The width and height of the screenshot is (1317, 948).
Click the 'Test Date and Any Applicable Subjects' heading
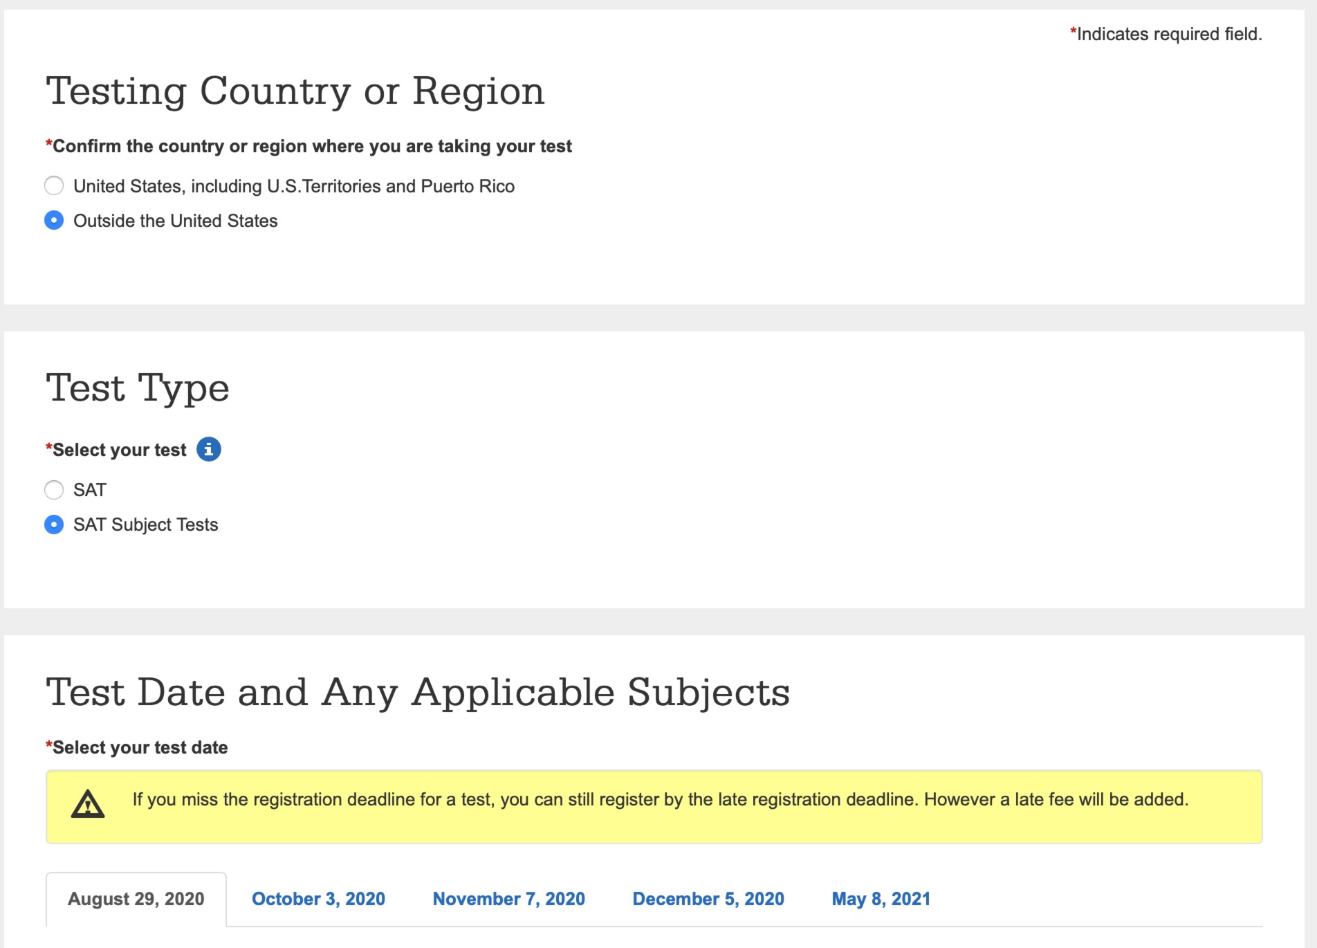coord(418,692)
